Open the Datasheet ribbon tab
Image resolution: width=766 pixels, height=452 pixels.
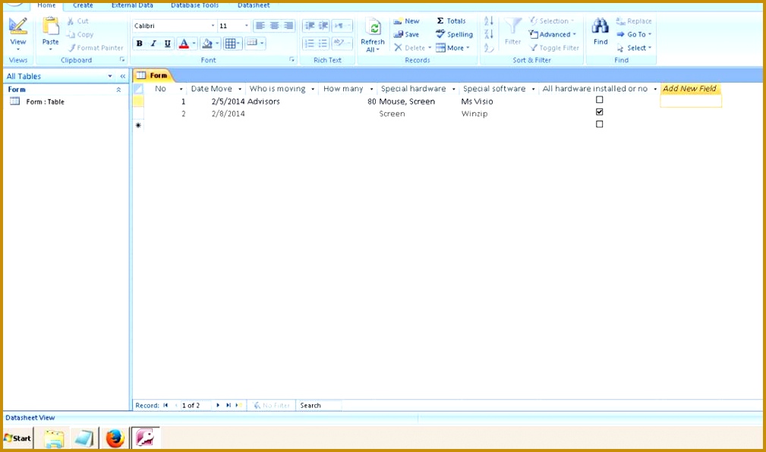(x=254, y=5)
